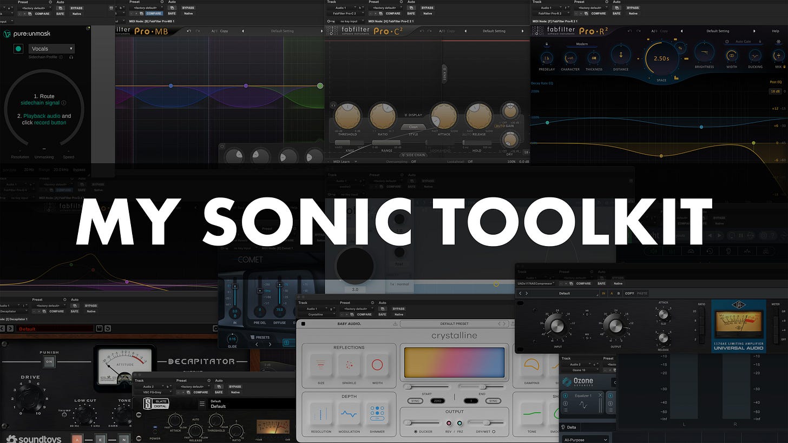The height and width of the screenshot is (443, 788).
Task: Open the Vocals sidechain profile dropdown
Action: pyautogui.click(x=51, y=49)
